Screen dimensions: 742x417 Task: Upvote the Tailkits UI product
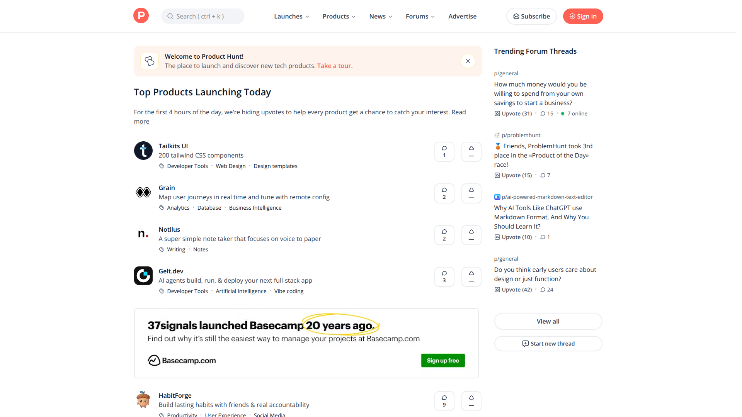coord(471,151)
